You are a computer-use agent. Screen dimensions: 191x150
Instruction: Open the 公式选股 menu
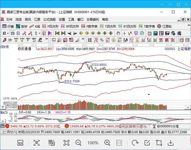[49, 20]
